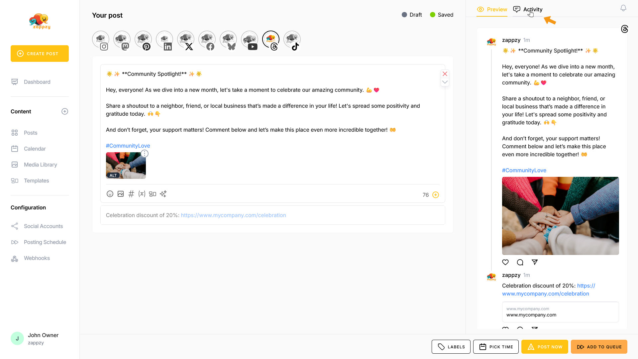Move post down with chevron arrow

coord(445,82)
